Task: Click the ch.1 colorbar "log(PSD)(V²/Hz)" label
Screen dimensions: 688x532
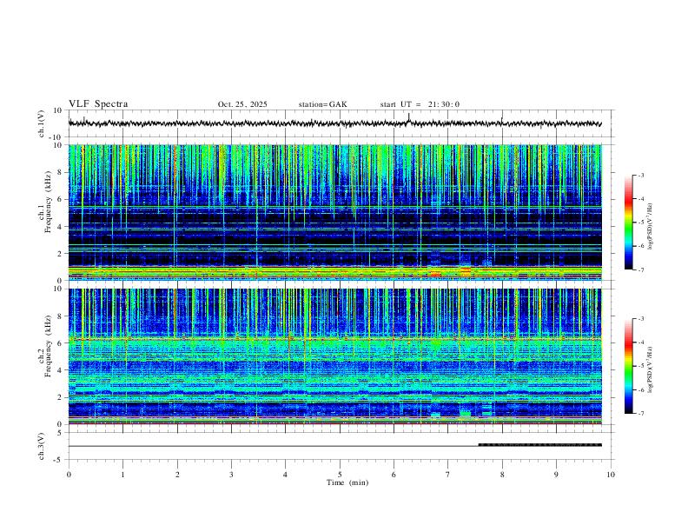Action: [651, 226]
